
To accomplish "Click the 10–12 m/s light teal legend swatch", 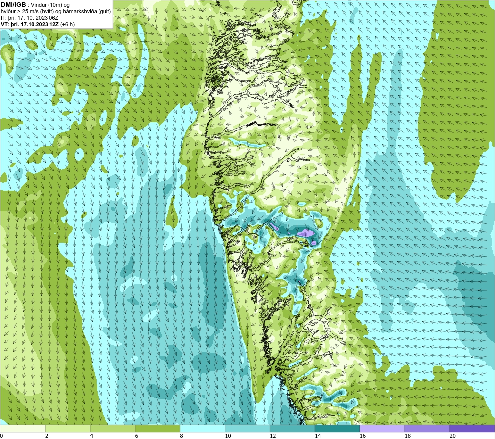I will 247,428.
